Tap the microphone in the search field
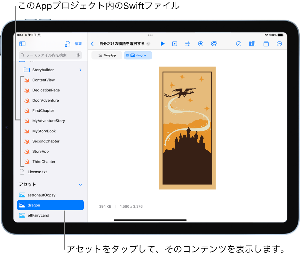Image resolution: width=300 pixels, height=257 pixels. pyautogui.click(x=78, y=55)
